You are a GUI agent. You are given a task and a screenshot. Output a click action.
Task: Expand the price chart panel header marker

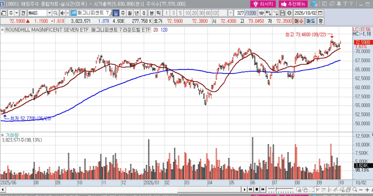pyautogui.click(x=3, y=30)
